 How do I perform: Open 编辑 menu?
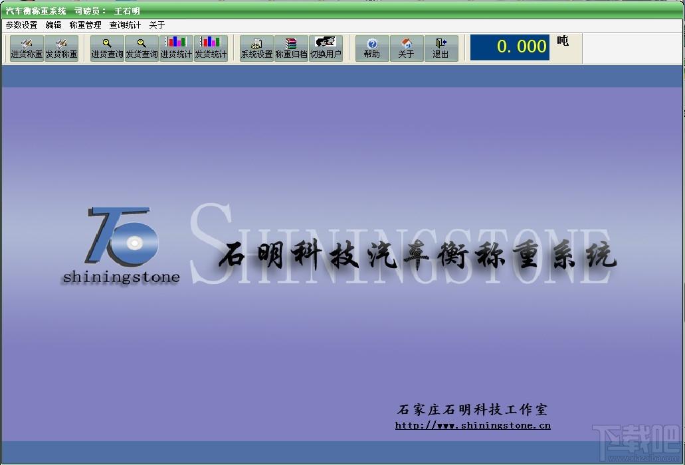pyautogui.click(x=53, y=25)
